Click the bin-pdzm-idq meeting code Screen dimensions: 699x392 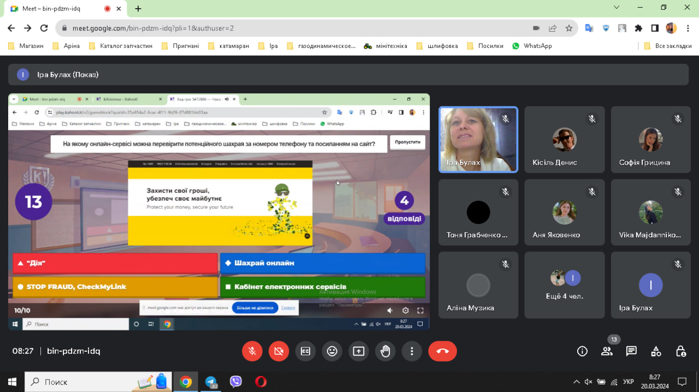[74, 351]
